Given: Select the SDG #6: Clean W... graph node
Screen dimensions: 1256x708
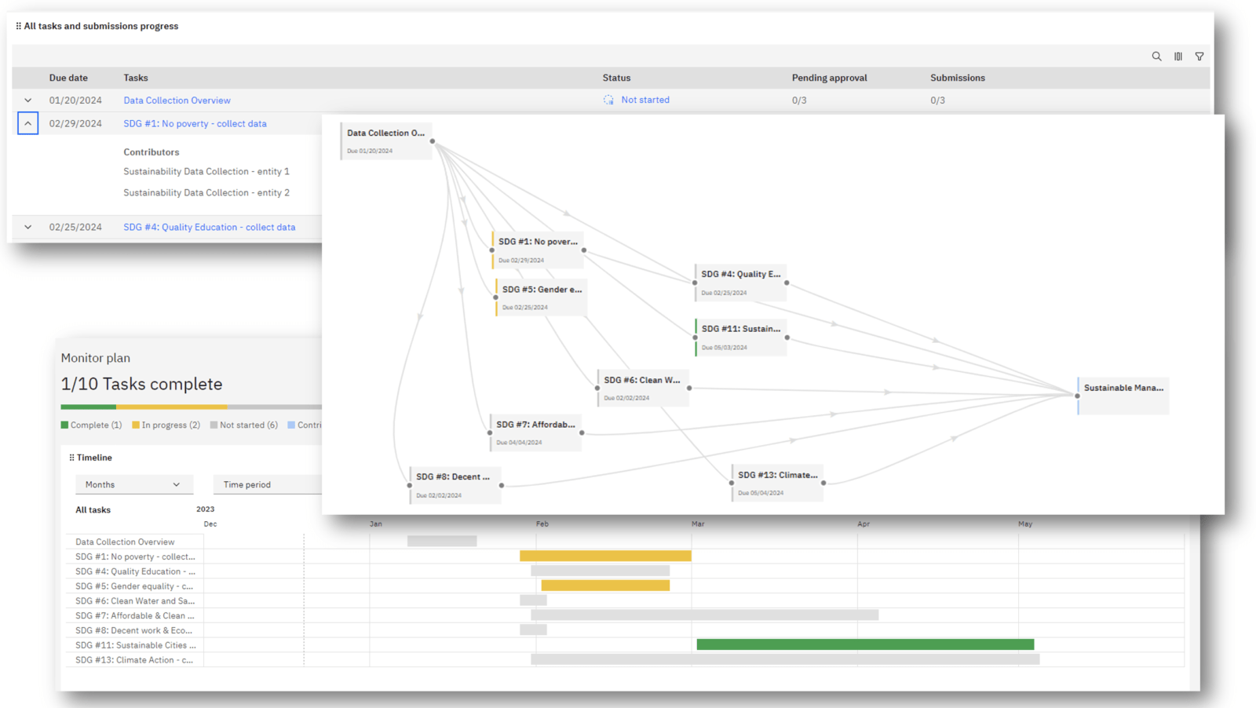Looking at the screenshot, I should point(643,388).
